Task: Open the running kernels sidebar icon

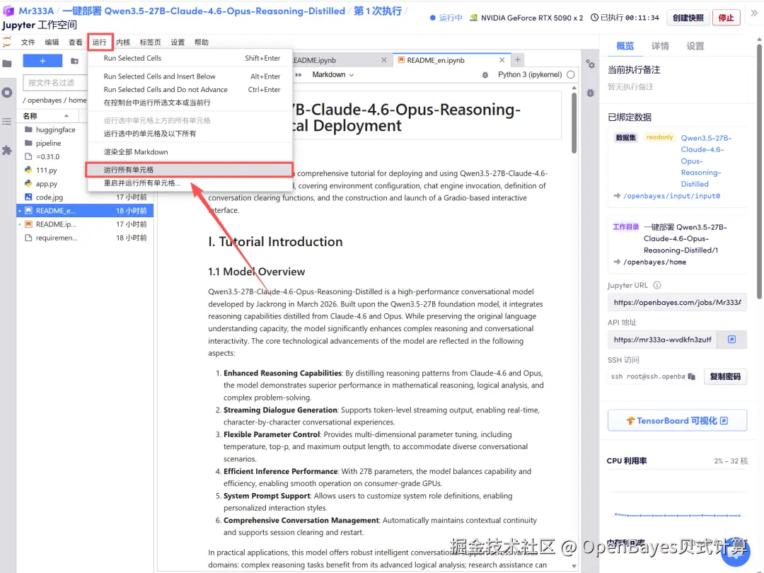Action: click(7, 93)
